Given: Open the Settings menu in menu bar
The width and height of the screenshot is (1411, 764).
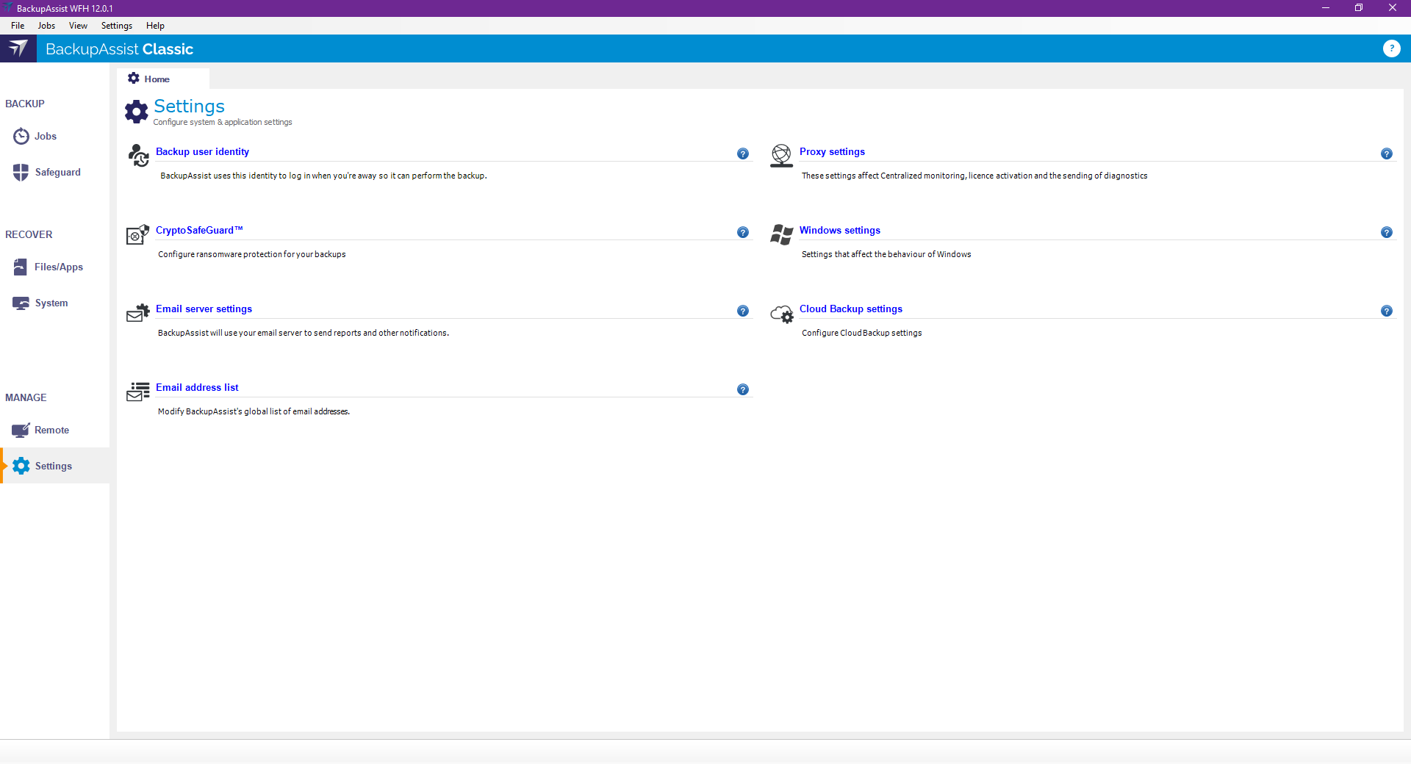Looking at the screenshot, I should click(x=117, y=26).
